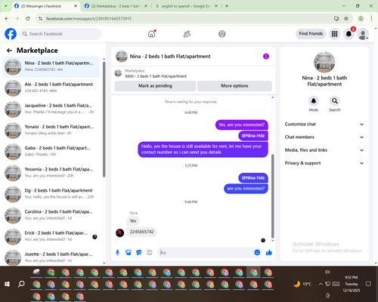Click the 2245665742 message bubble
Screen dimensions: 378x302
[141, 232]
